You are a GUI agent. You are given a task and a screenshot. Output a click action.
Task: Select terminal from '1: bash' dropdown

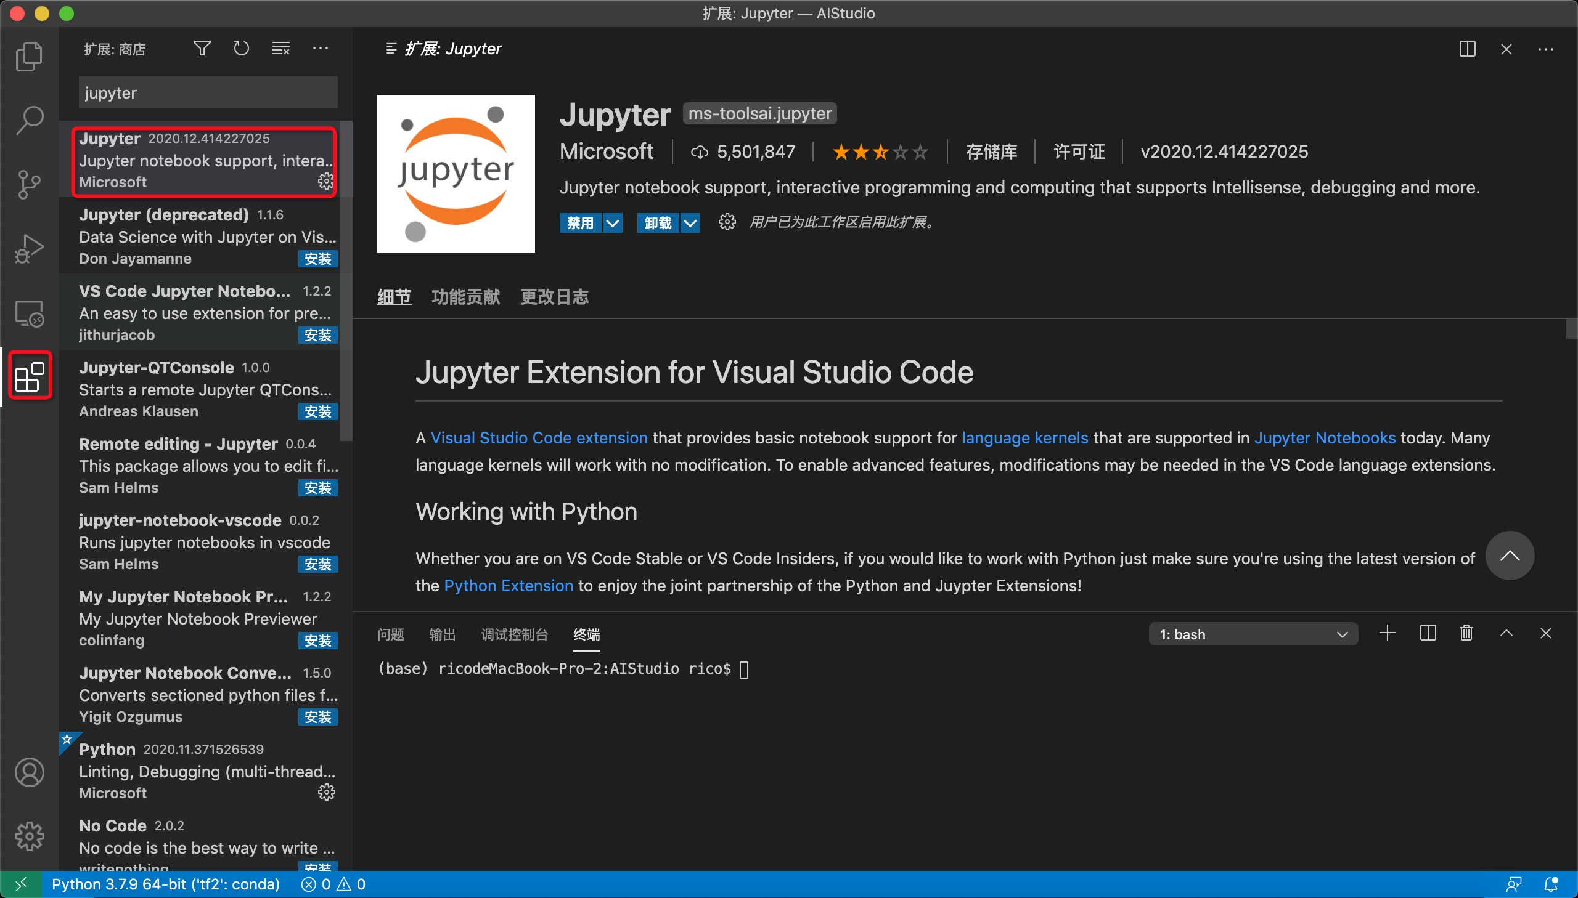1253,634
